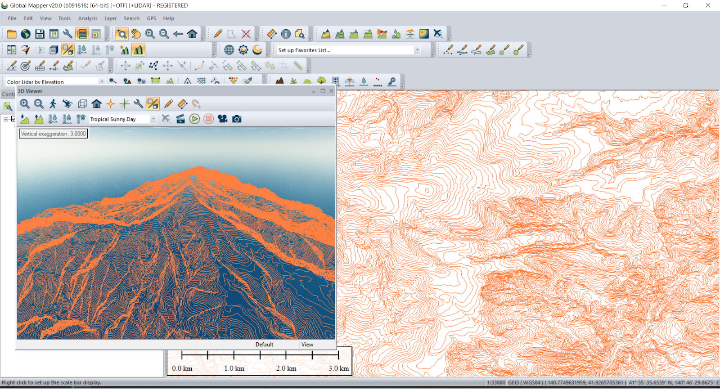Viewport: 720px width, 390px height.
Task: Click the View button below the 3D view
Action: (307, 345)
